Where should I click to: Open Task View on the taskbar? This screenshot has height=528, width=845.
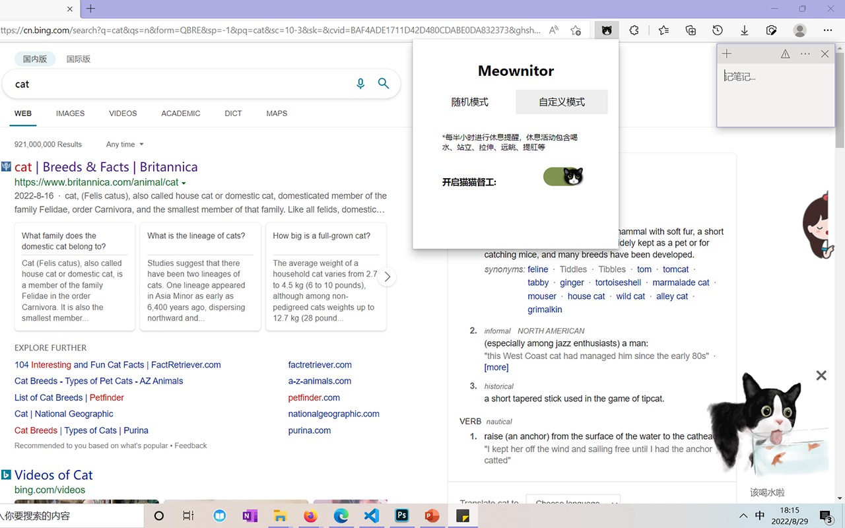pyautogui.click(x=188, y=516)
